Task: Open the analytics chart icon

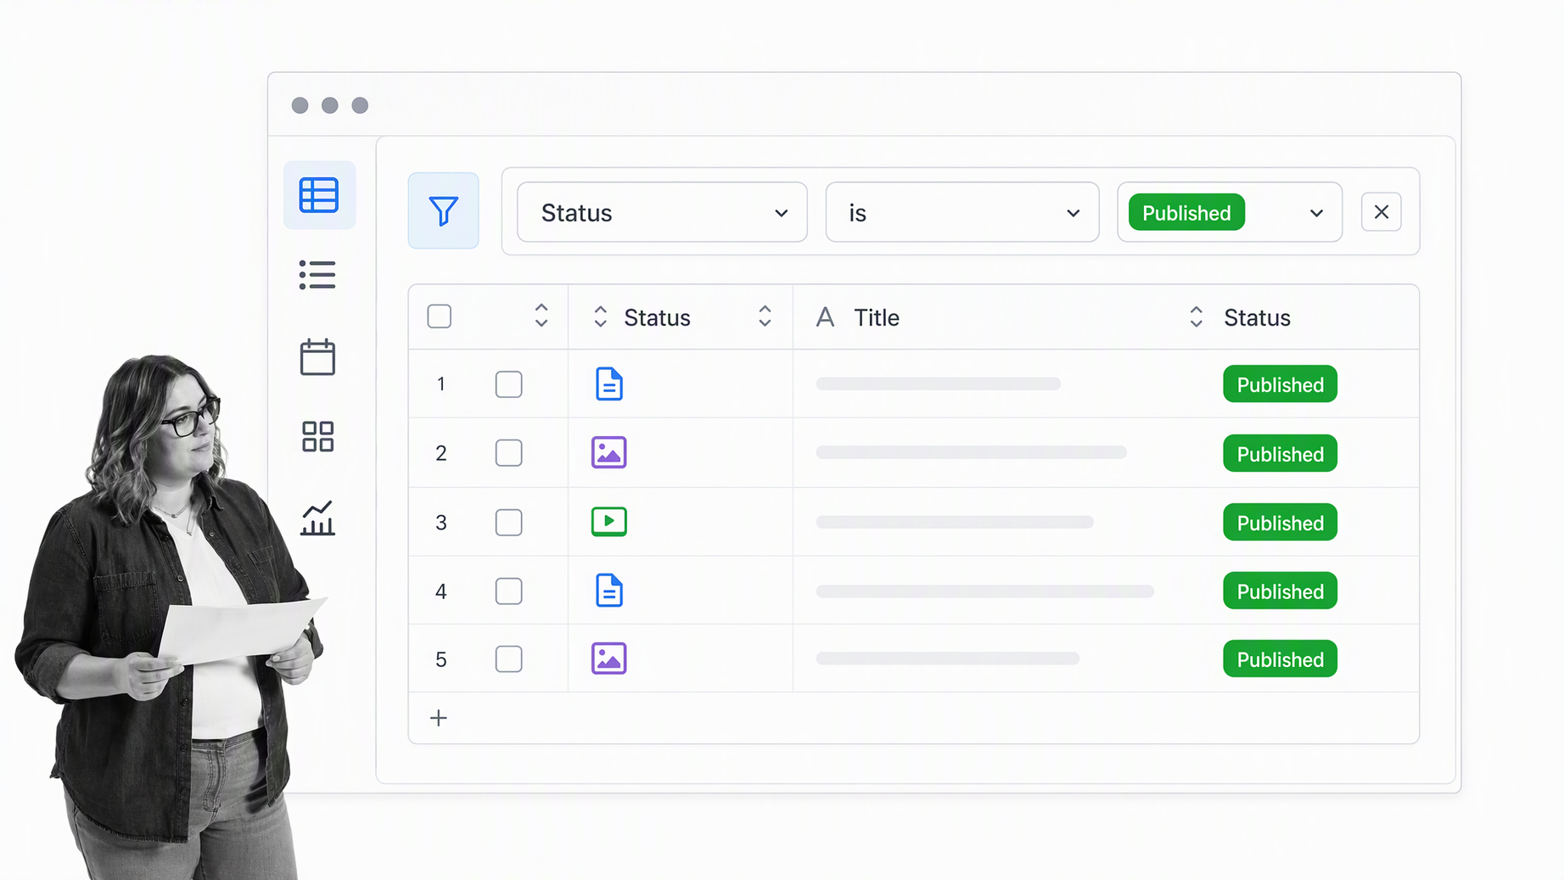Action: point(317,517)
